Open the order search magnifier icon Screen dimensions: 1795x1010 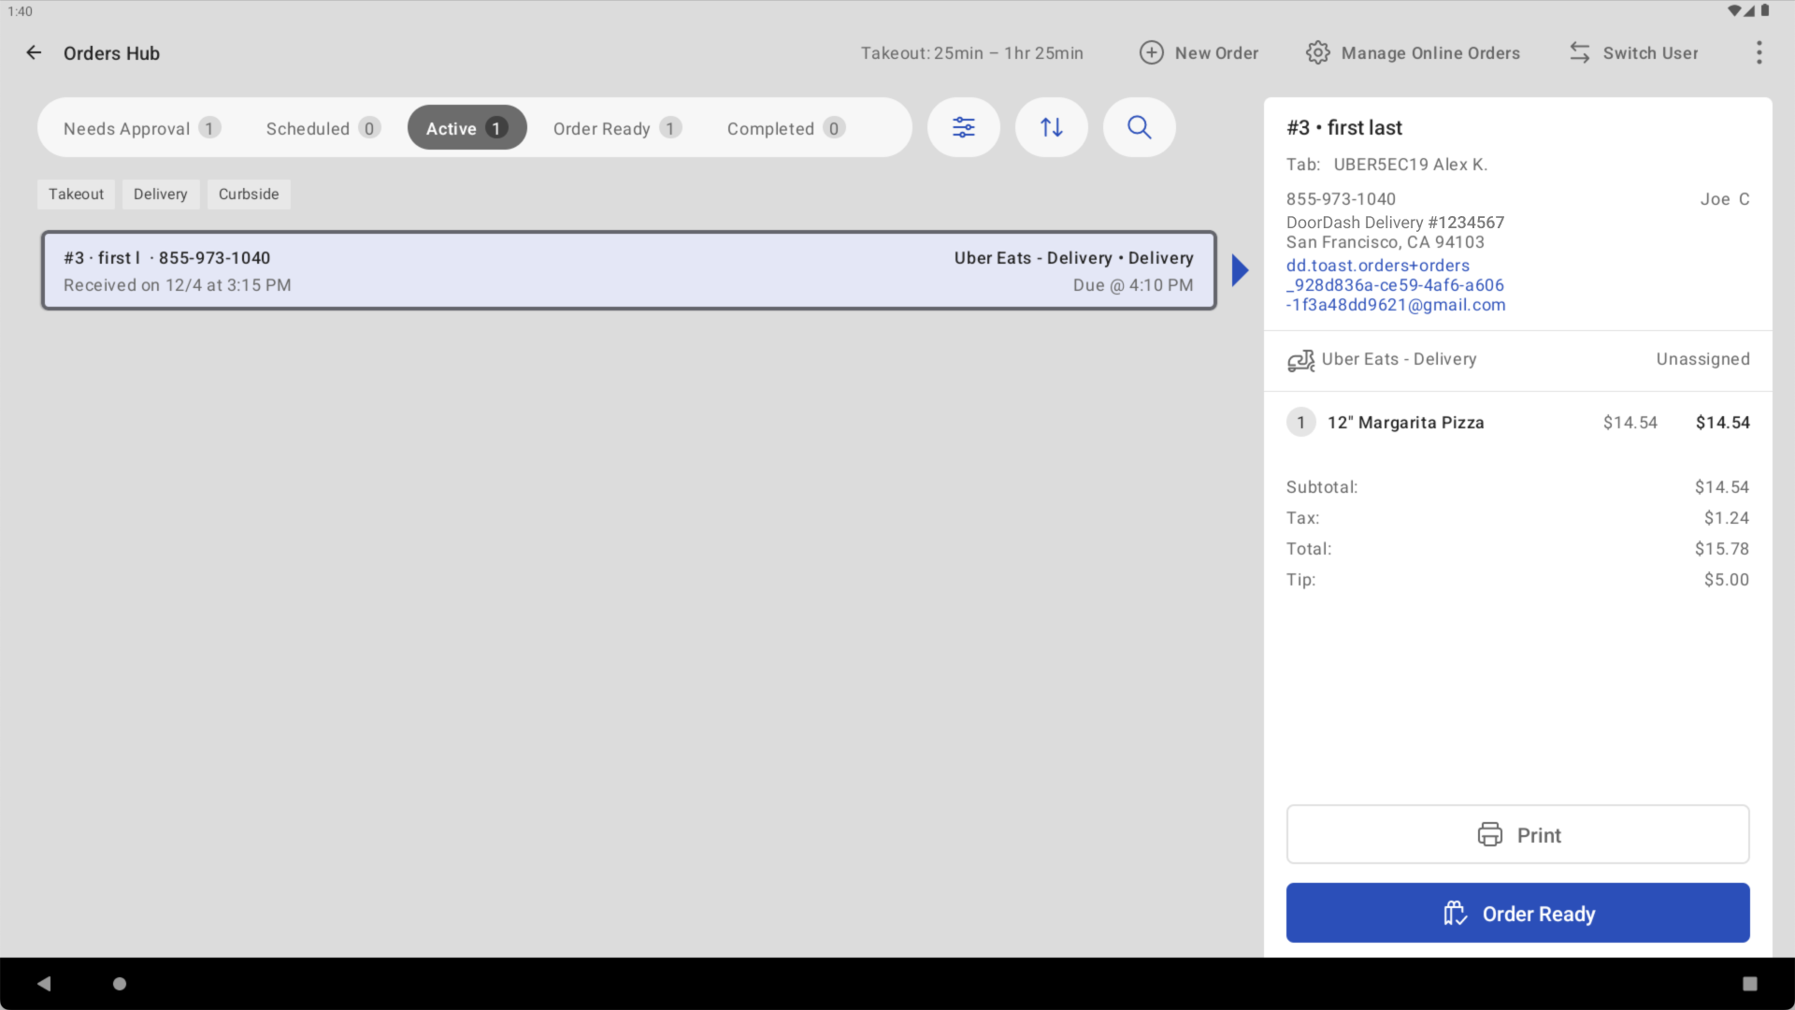1139,127
